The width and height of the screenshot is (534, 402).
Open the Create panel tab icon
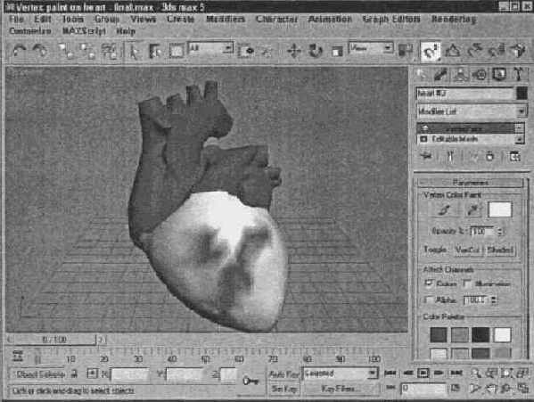[422, 75]
